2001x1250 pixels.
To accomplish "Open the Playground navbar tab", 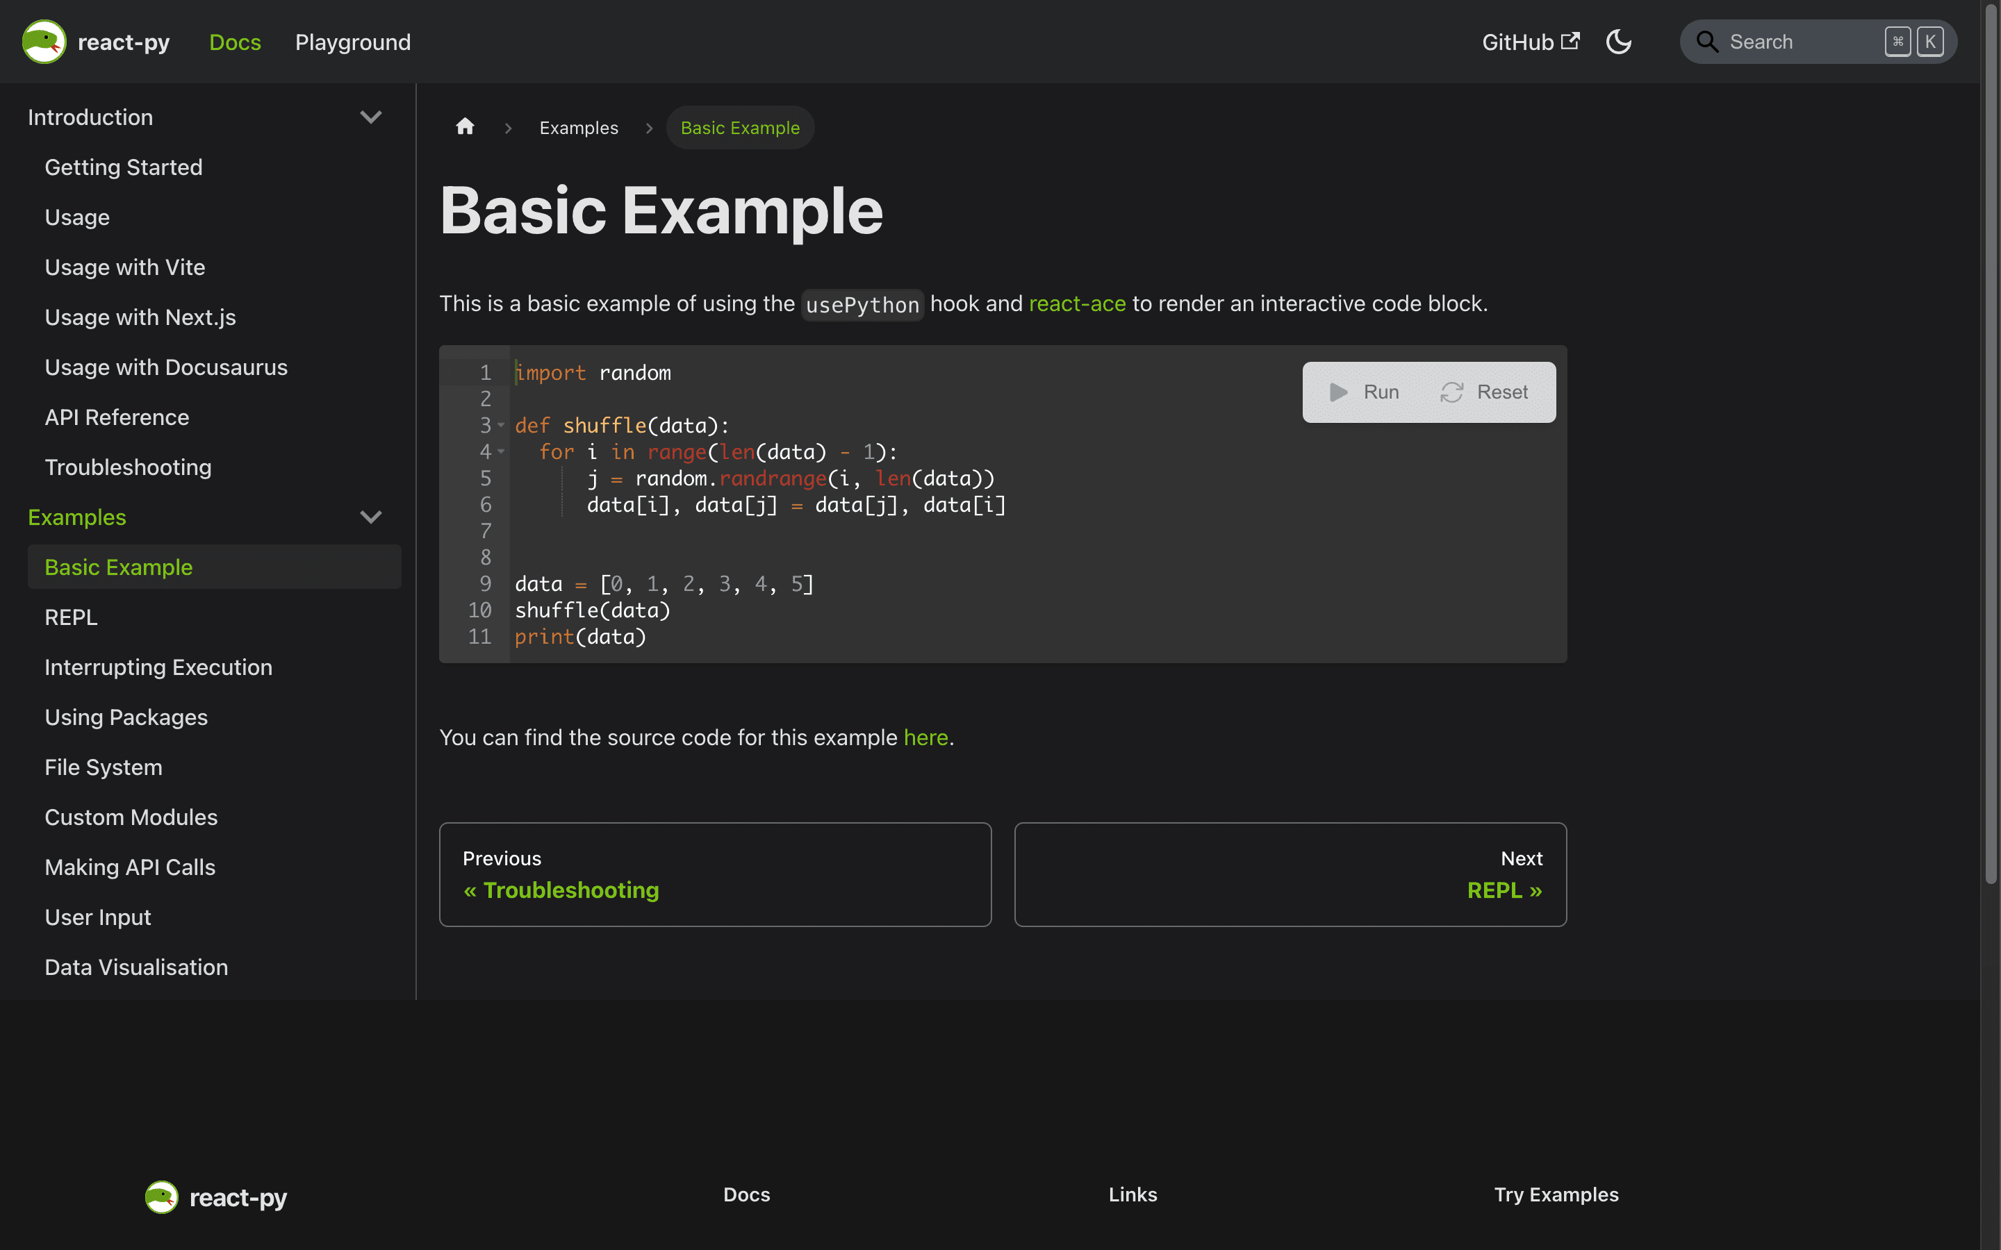I will pos(352,42).
